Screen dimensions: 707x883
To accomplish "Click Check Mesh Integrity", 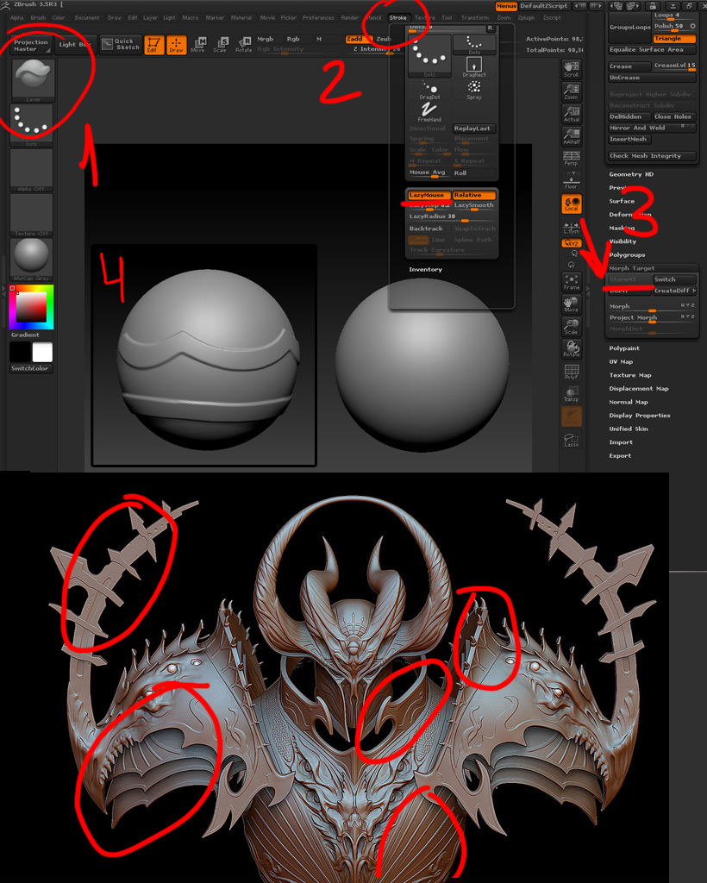I will [x=652, y=156].
